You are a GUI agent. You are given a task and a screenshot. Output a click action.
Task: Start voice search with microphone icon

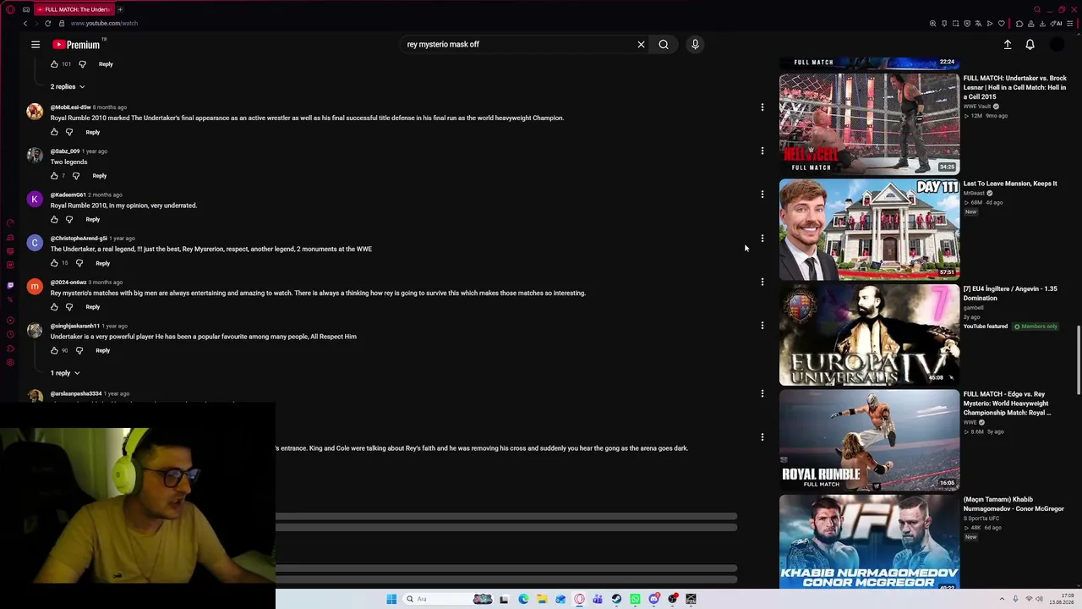point(695,44)
